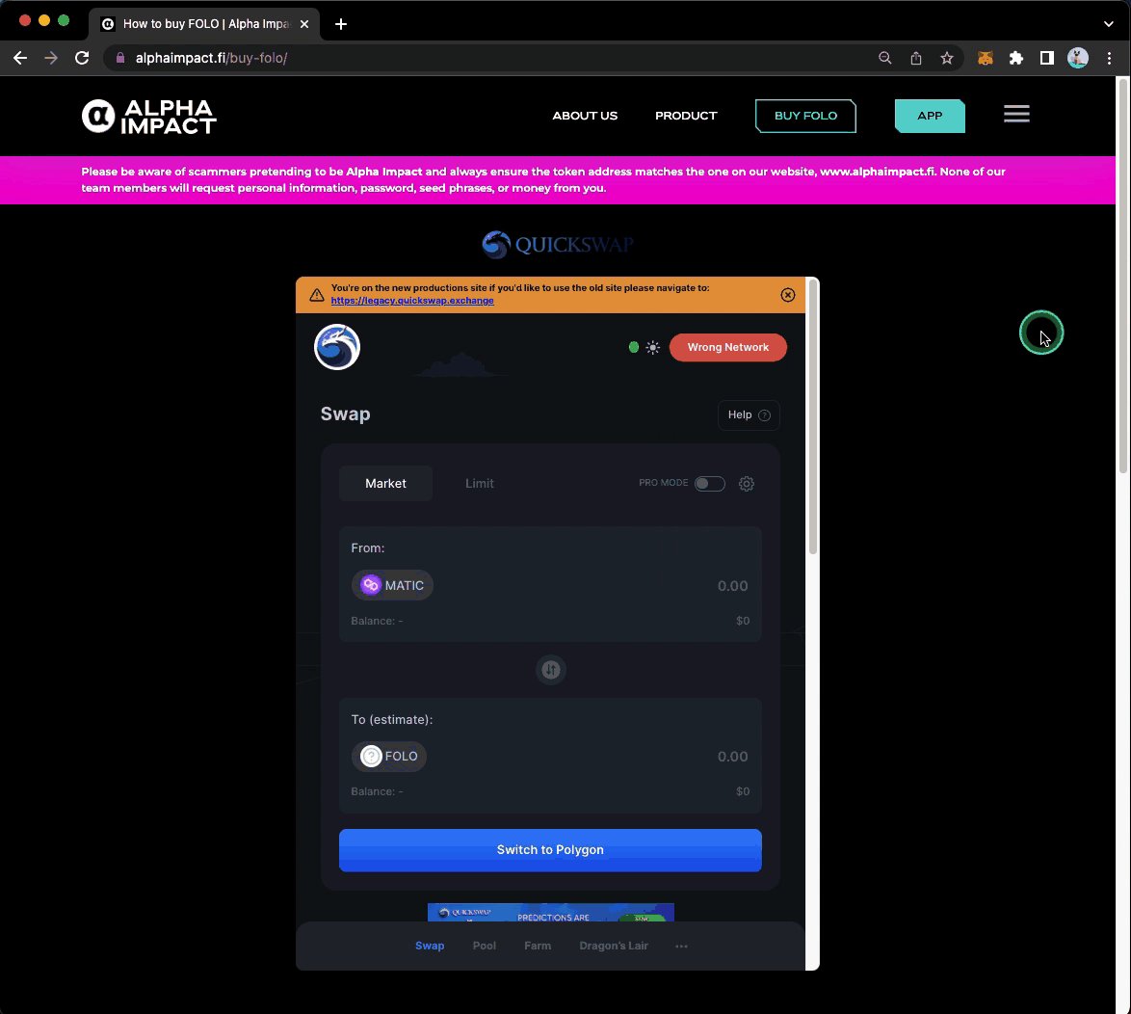Open the swap Help button
The height and width of the screenshot is (1014, 1131).
tap(749, 415)
